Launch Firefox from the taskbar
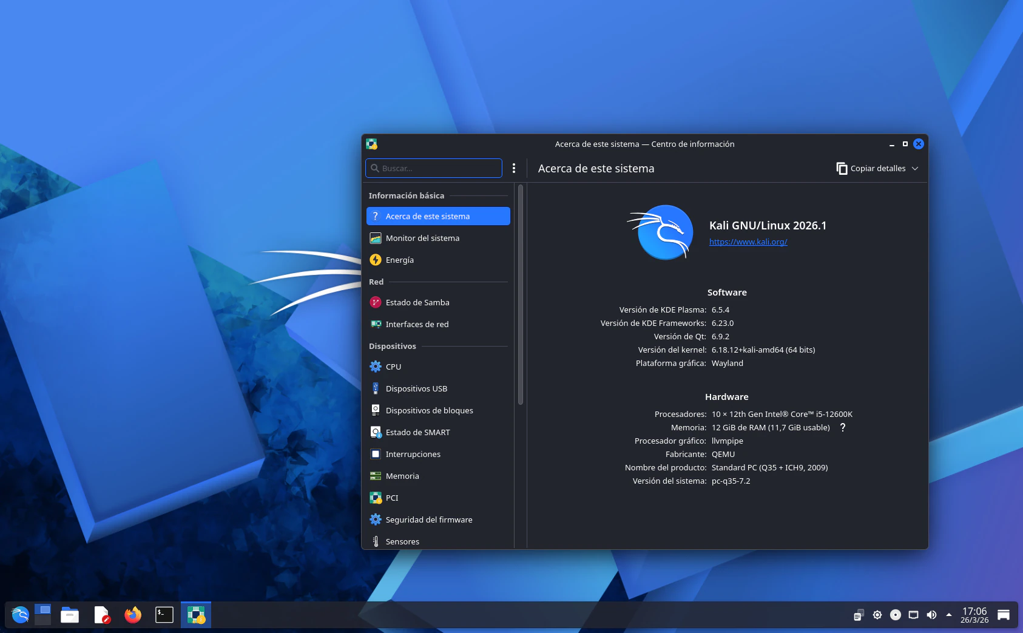Screen dimensions: 1023x633 click(x=133, y=615)
